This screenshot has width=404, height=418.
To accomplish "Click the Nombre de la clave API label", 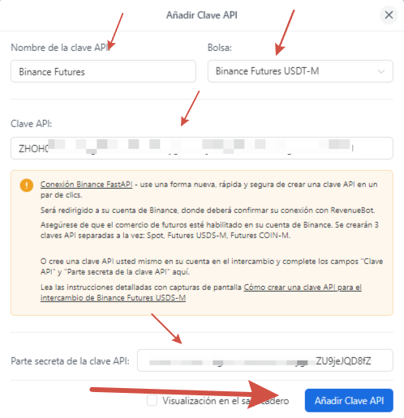I will (x=60, y=48).
